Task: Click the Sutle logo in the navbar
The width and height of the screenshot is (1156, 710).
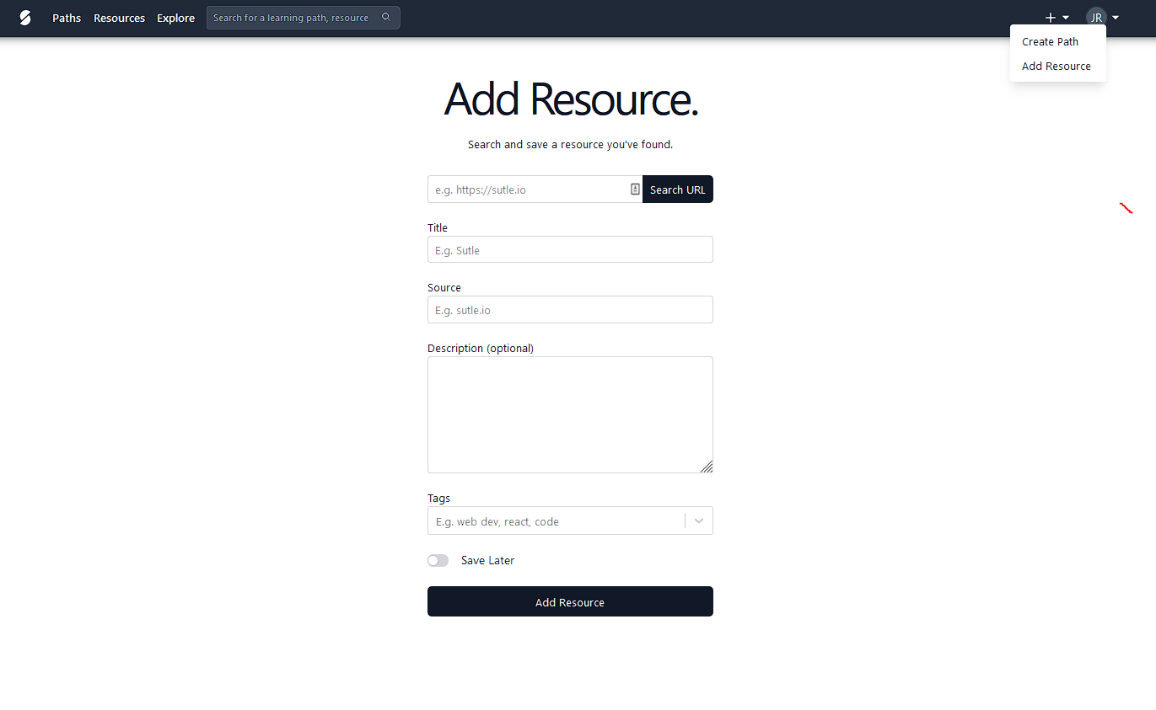Action: (x=24, y=17)
